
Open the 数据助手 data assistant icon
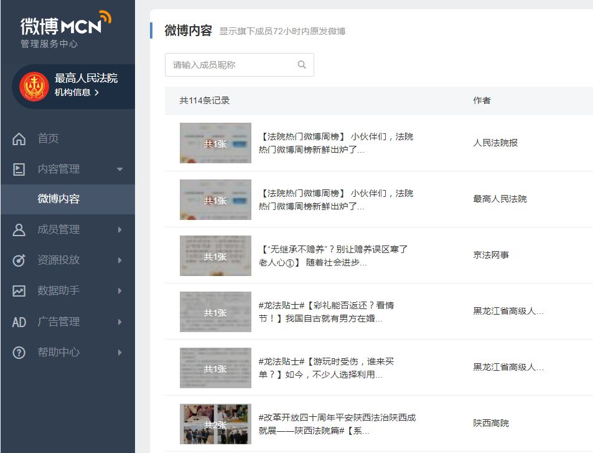pyautogui.click(x=19, y=291)
